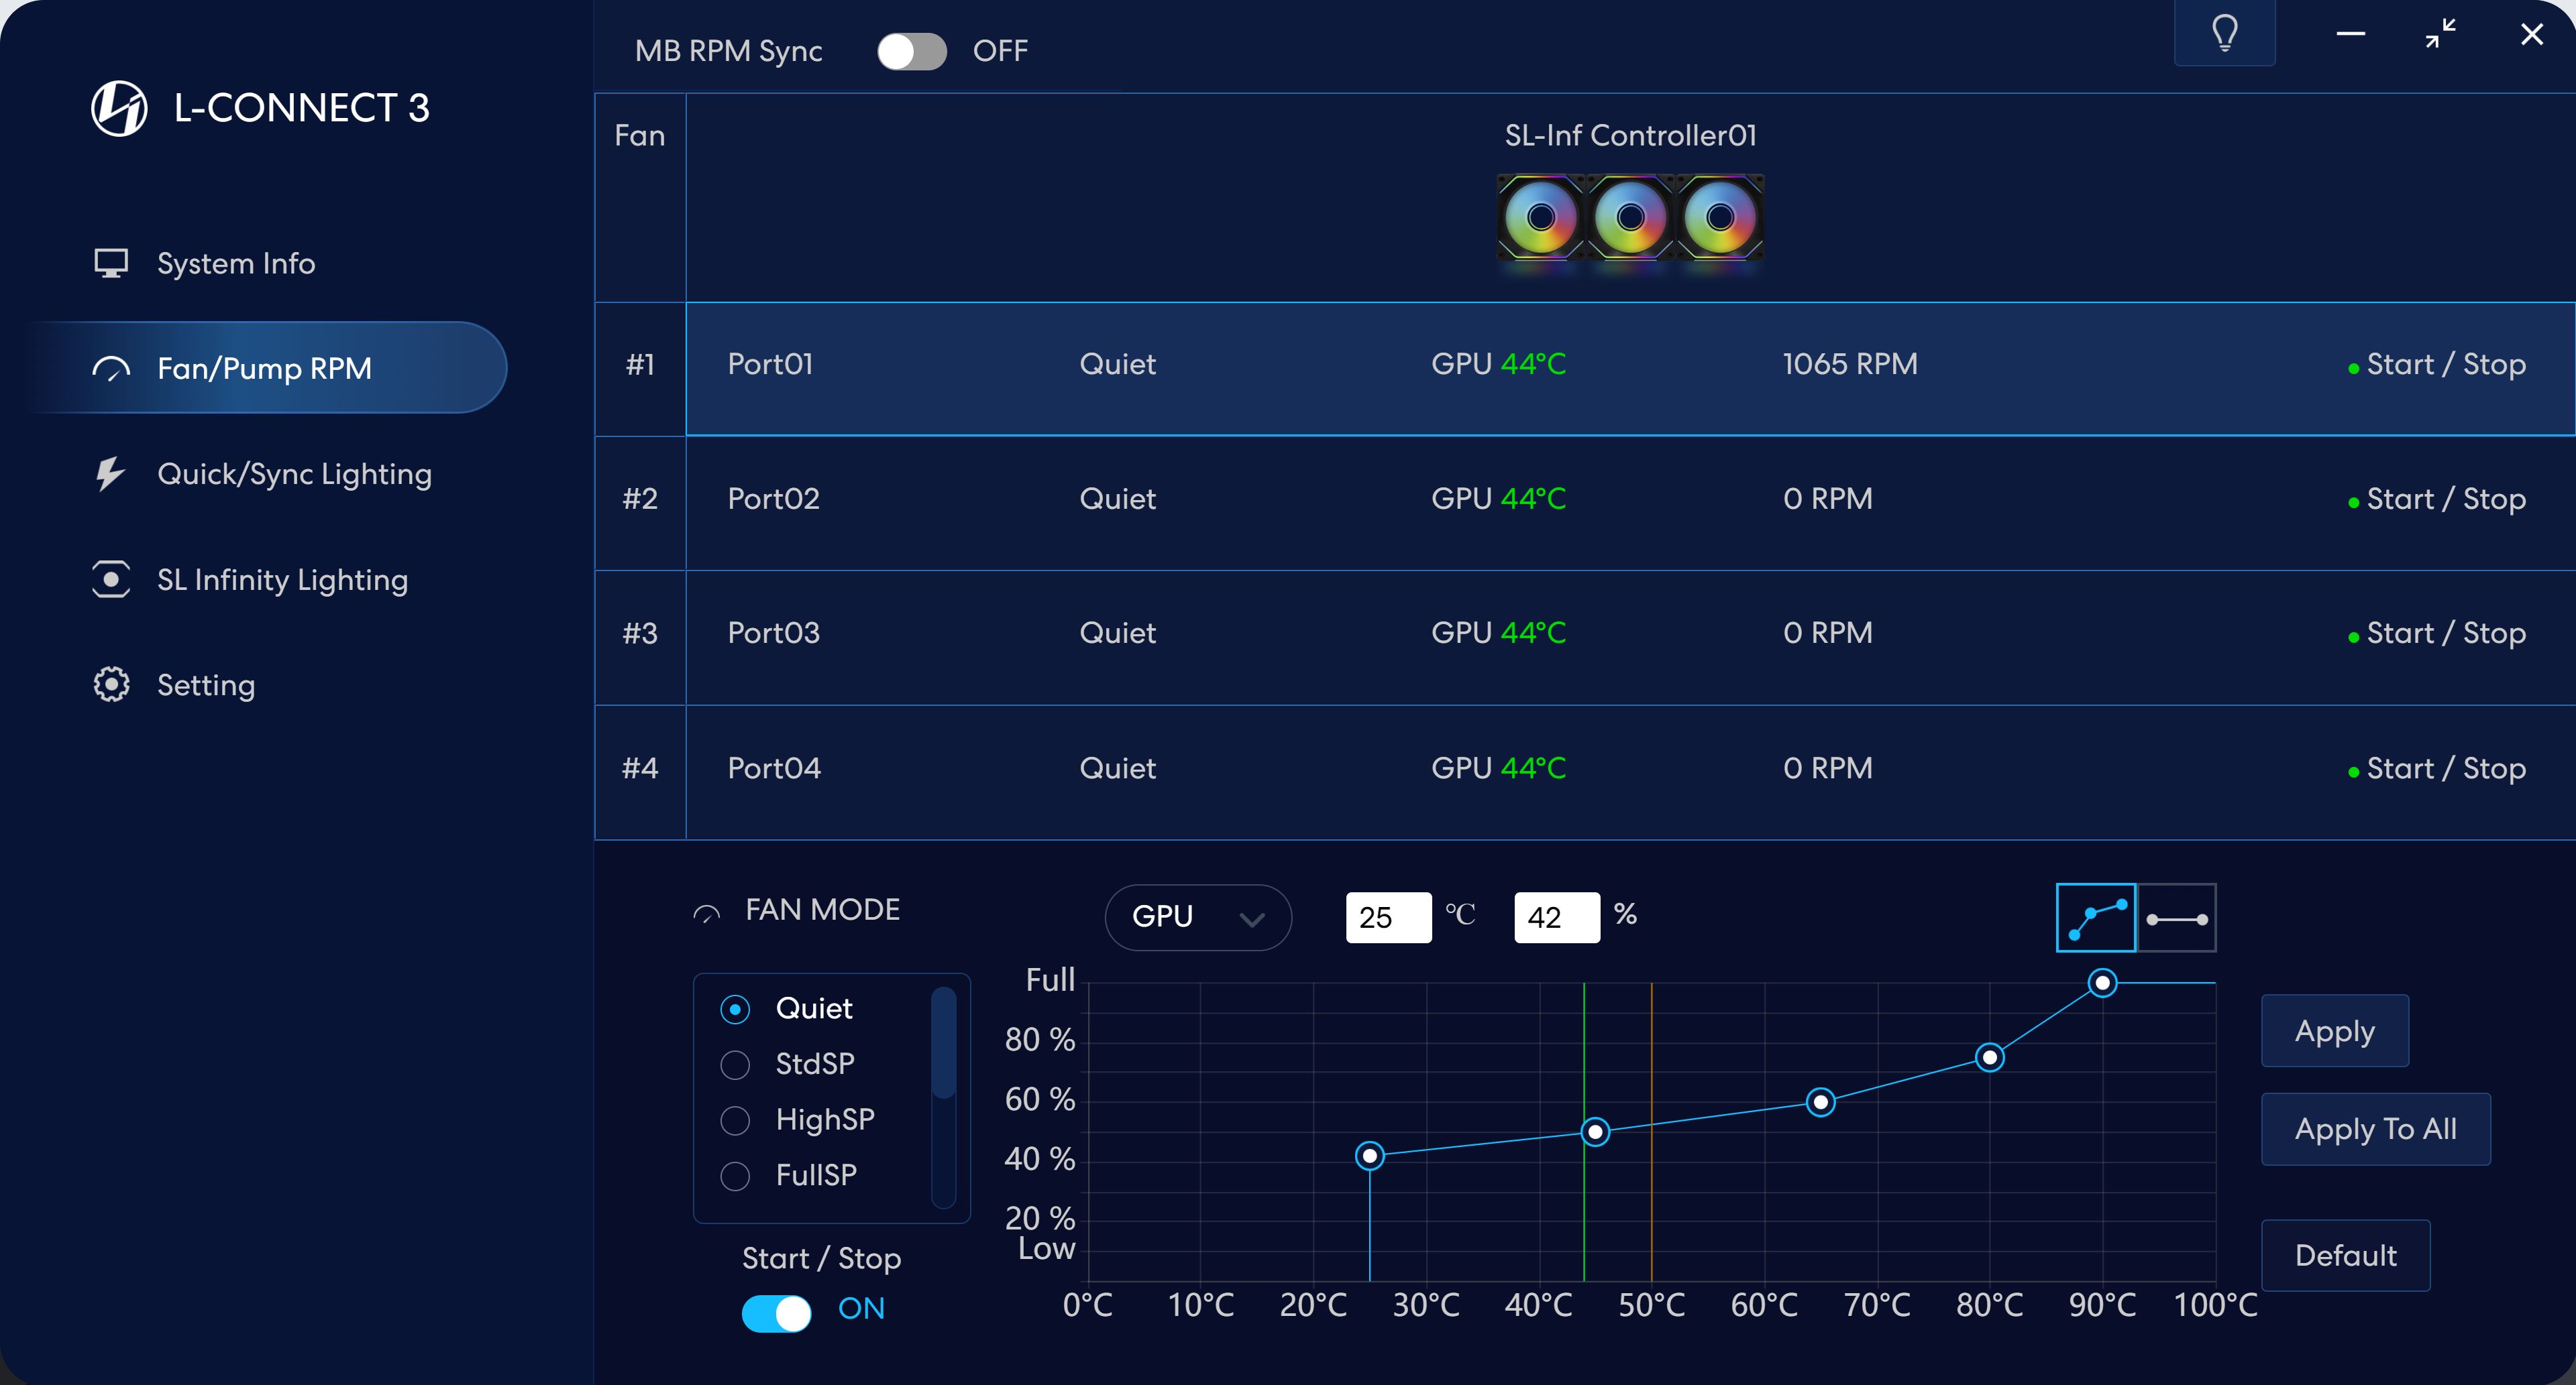Screen dimensions: 2576x1385
Task: Select the HighSP fan mode radio button
Action: [735, 1121]
